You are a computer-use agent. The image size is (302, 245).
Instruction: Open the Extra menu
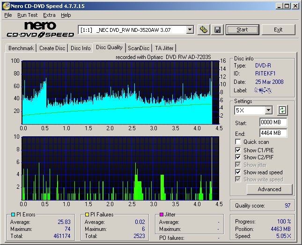pyautogui.click(x=49, y=15)
